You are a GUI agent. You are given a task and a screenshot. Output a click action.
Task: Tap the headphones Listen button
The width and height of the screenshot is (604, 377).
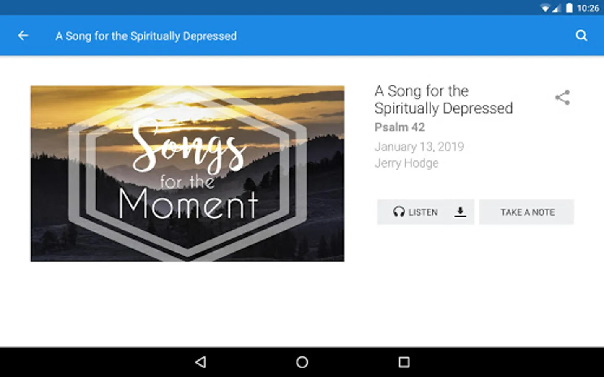coord(415,212)
